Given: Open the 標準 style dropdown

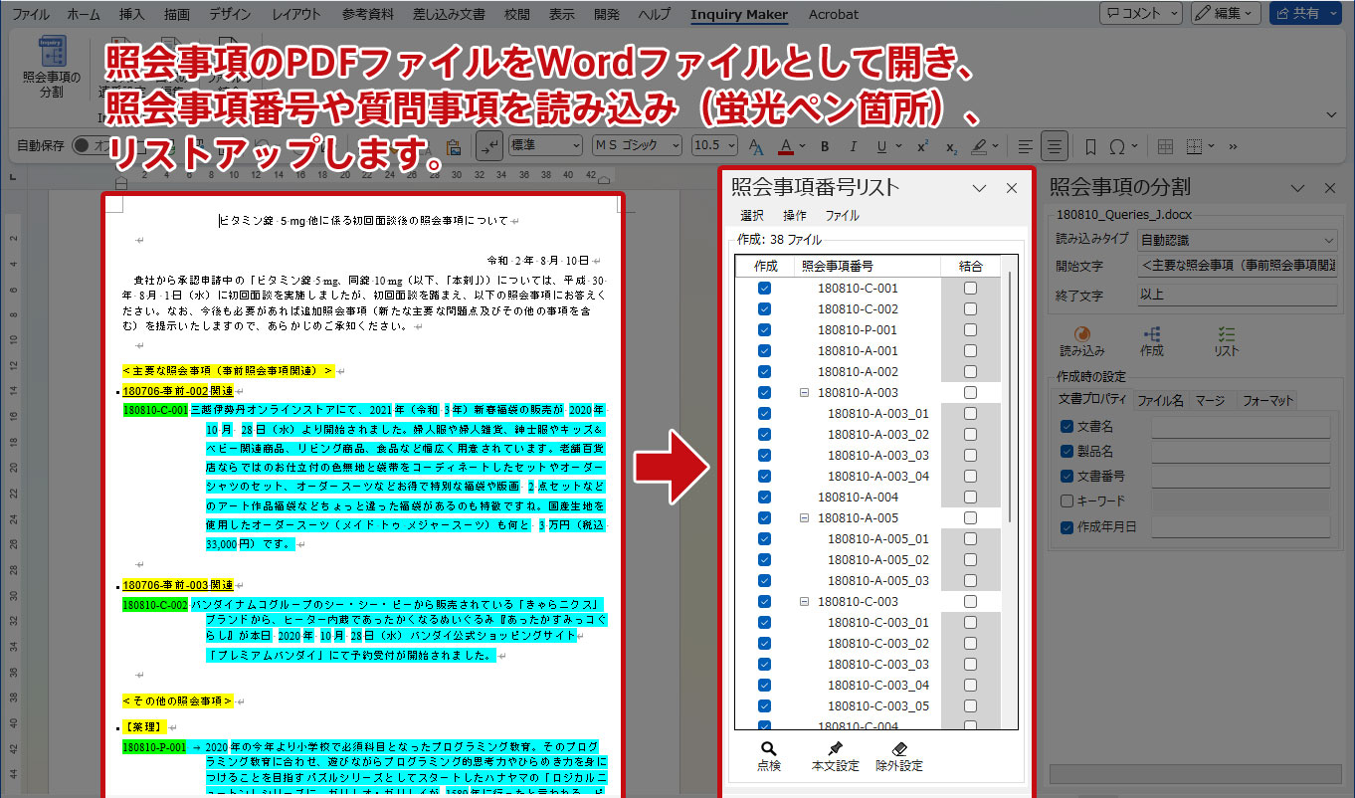Looking at the screenshot, I should tap(545, 146).
